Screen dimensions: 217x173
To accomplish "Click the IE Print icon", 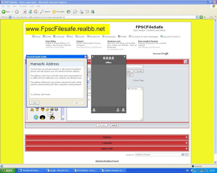I will 82,12.
